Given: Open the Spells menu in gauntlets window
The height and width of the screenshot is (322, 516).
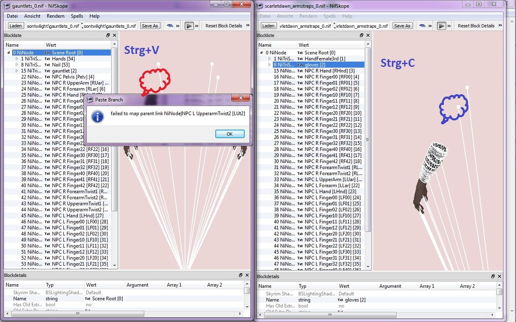Looking at the screenshot, I should point(77,16).
